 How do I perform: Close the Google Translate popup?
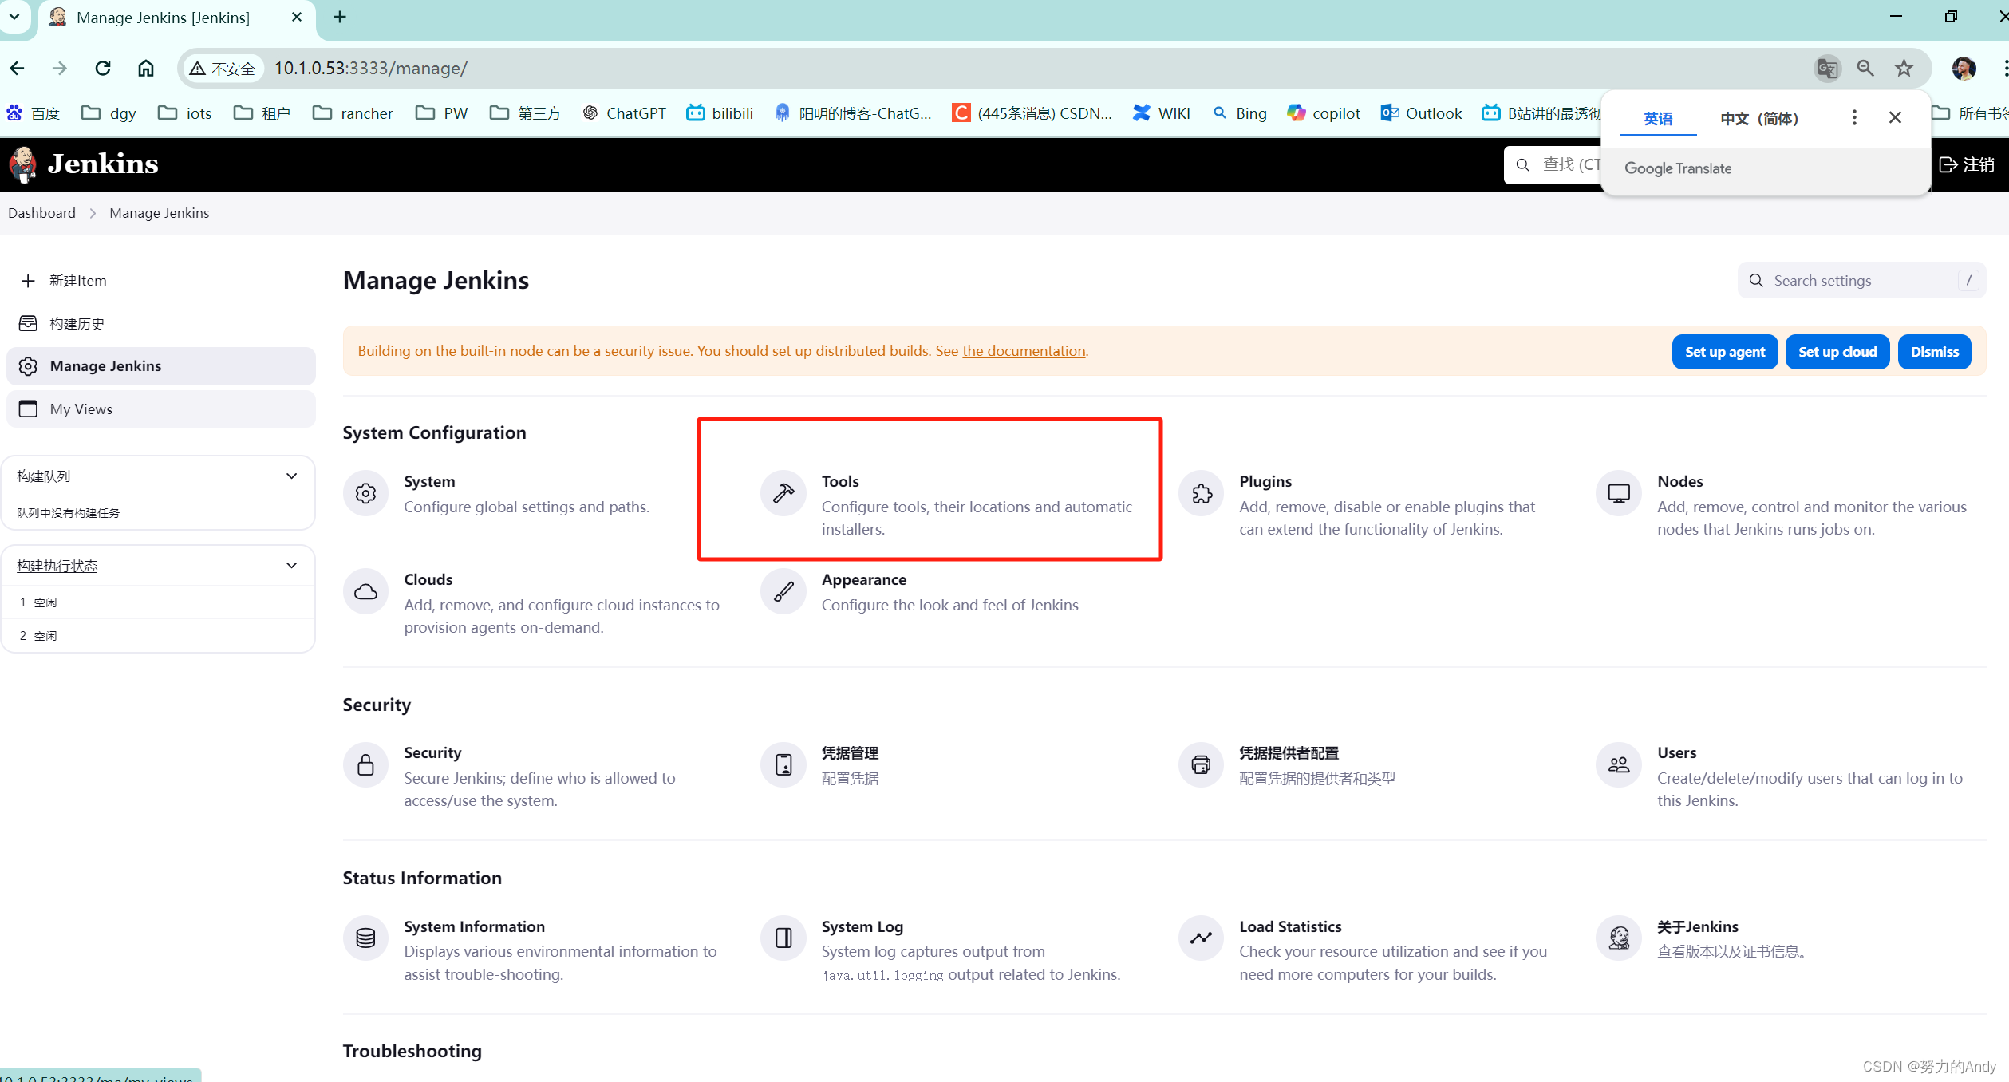(x=1896, y=117)
